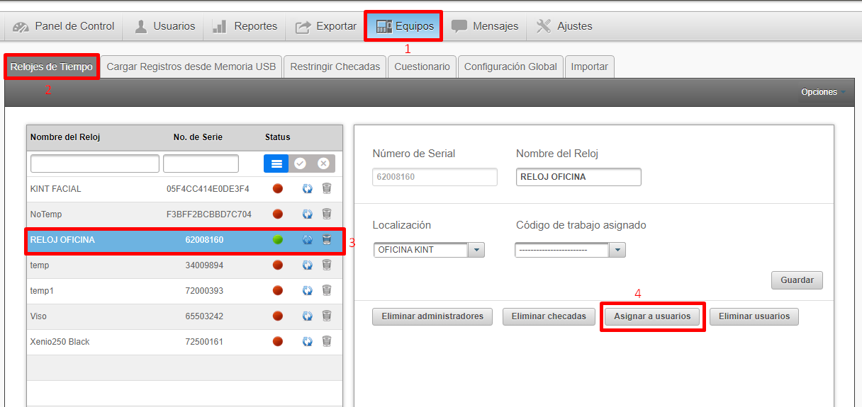The width and height of the screenshot is (862, 407).
Task: Toggle the checkmark status filter
Action: tap(300, 164)
